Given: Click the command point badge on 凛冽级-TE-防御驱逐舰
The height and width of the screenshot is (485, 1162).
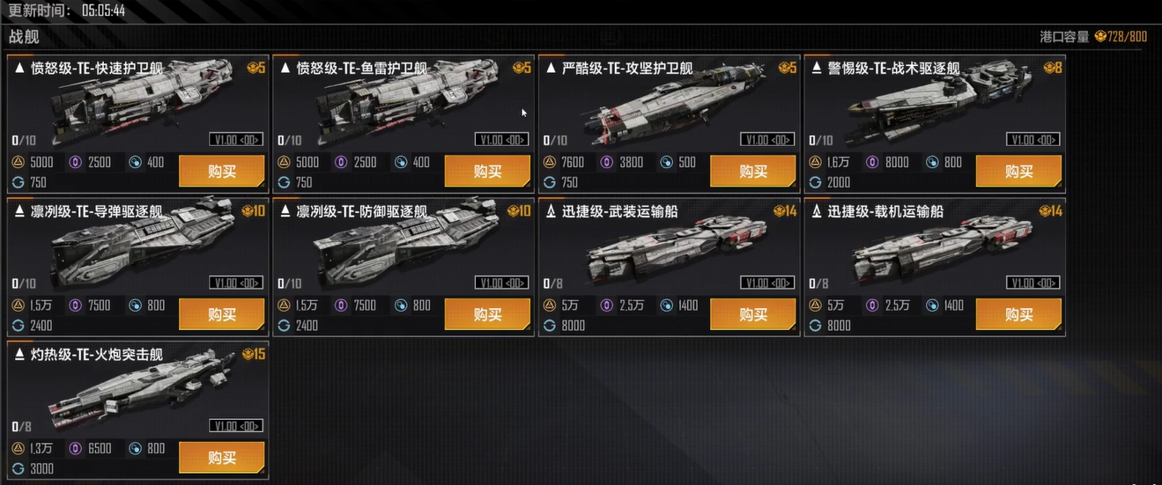Looking at the screenshot, I should point(519,211).
